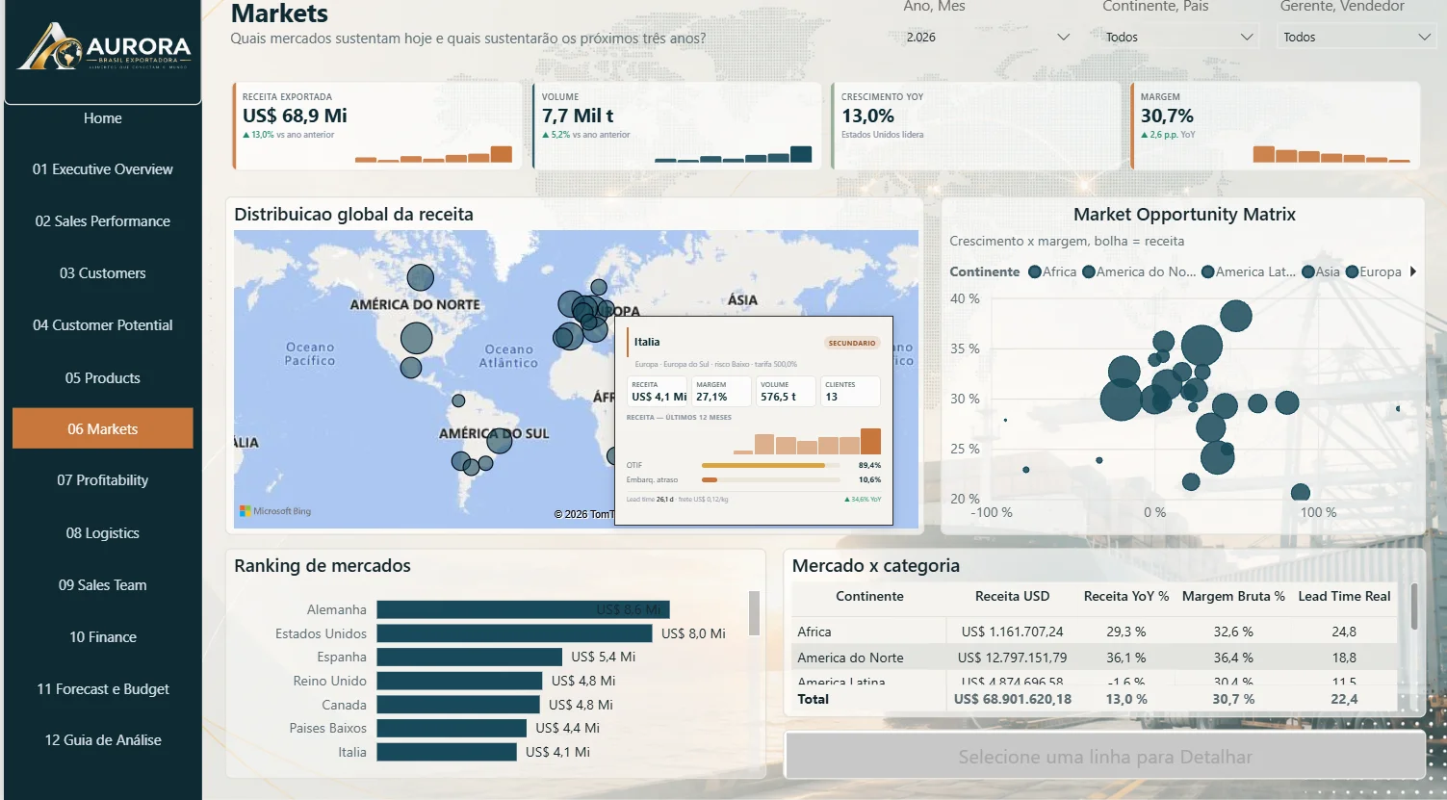The image size is (1447, 800).
Task: Click the Ranking de mercados scrollbar
Action: 754,613
